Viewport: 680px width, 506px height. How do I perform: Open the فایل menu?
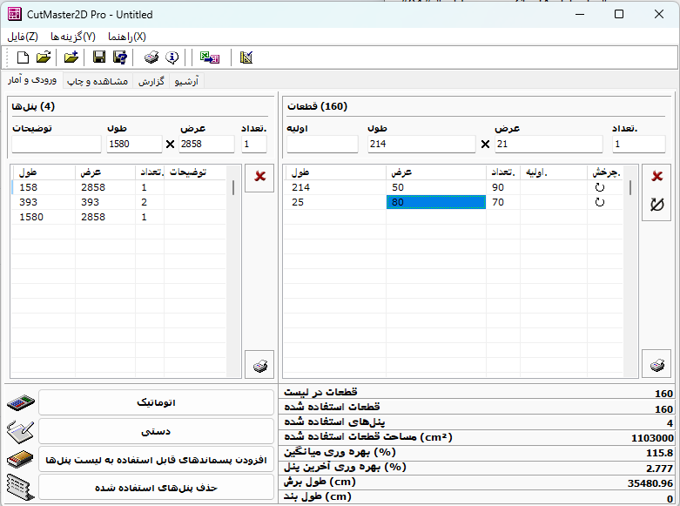(23, 37)
